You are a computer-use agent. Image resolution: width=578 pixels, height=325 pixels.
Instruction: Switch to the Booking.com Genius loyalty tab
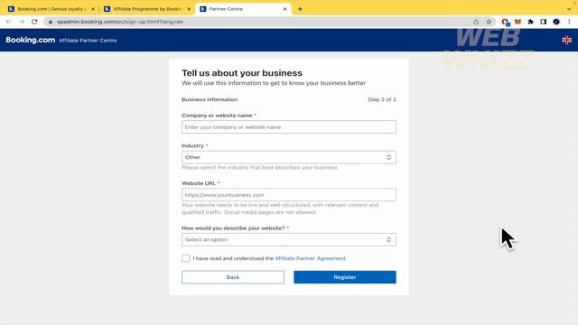51,9
